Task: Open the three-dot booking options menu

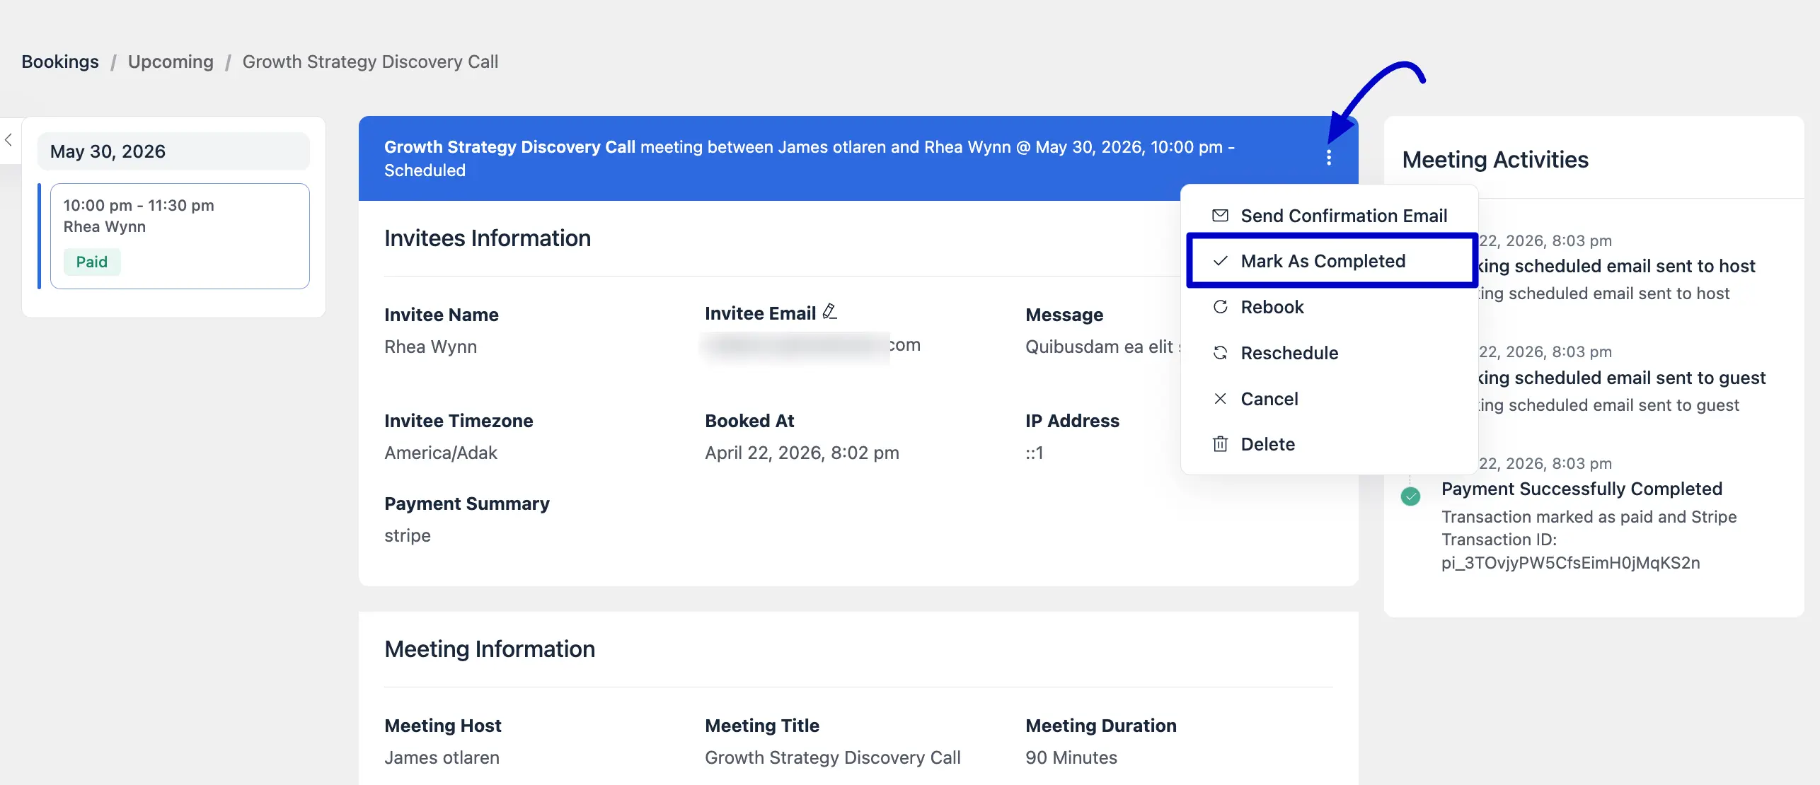Action: coord(1328,158)
